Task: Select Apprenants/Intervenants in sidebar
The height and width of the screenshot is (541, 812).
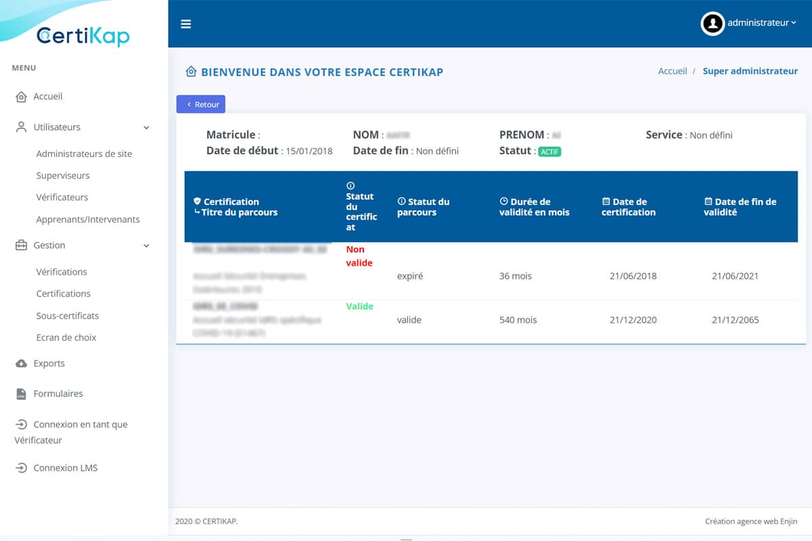Action: (x=88, y=219)
